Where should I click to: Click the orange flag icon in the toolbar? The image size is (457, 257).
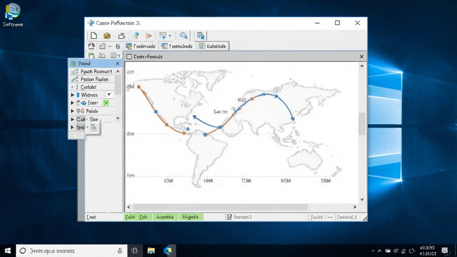[149, 36]
